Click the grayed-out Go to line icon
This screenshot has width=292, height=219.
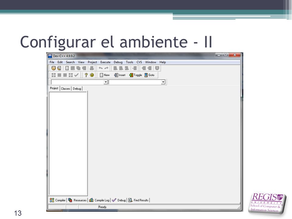pos(135,68)
